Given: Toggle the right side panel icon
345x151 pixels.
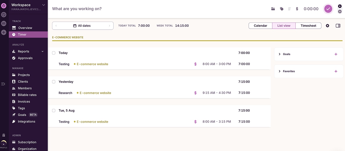Looking at the screenshot, I should point(338,26).
